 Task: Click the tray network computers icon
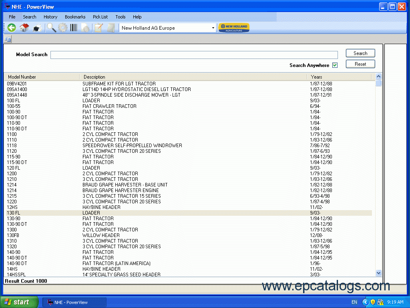(x=380, y=302)
